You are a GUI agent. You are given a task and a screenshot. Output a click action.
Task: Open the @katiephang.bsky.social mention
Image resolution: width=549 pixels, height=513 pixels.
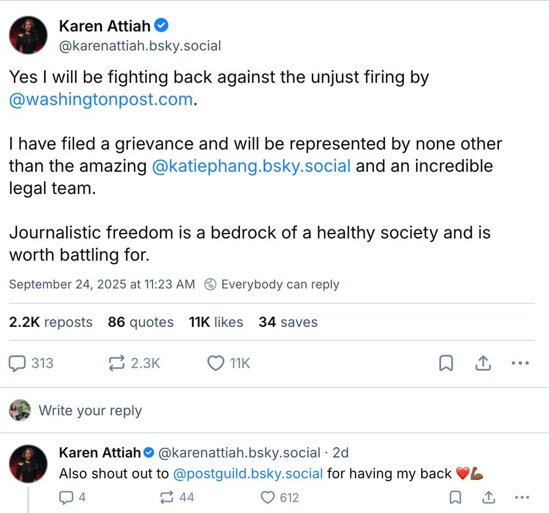click(x=251, y=166)
